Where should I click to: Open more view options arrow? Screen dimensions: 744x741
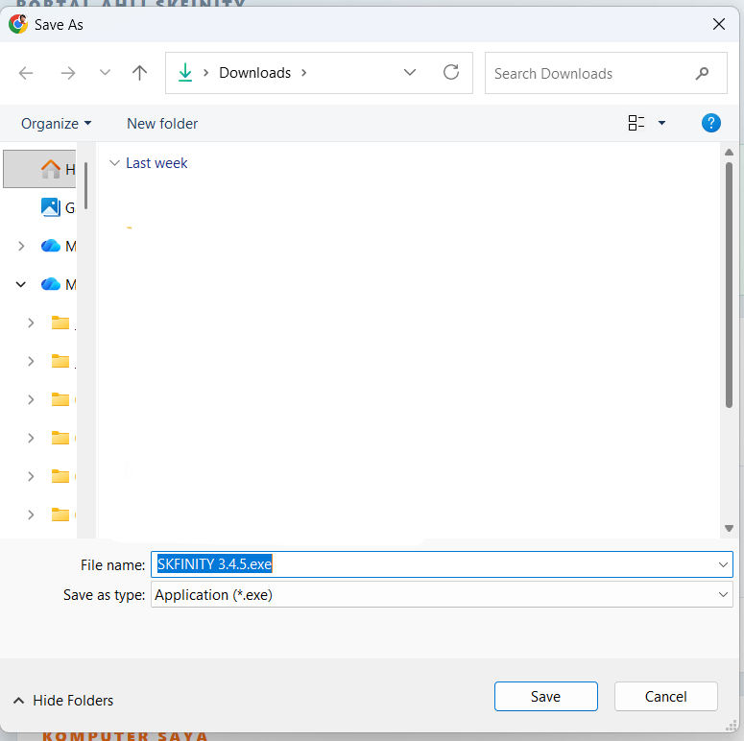click(661, 123)
